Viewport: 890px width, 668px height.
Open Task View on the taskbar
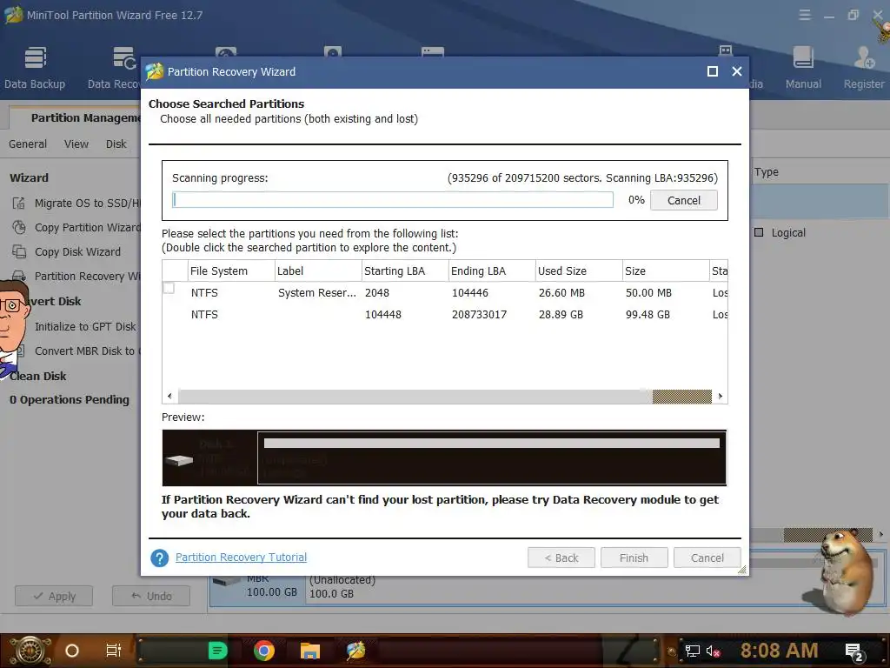[114, 651]
